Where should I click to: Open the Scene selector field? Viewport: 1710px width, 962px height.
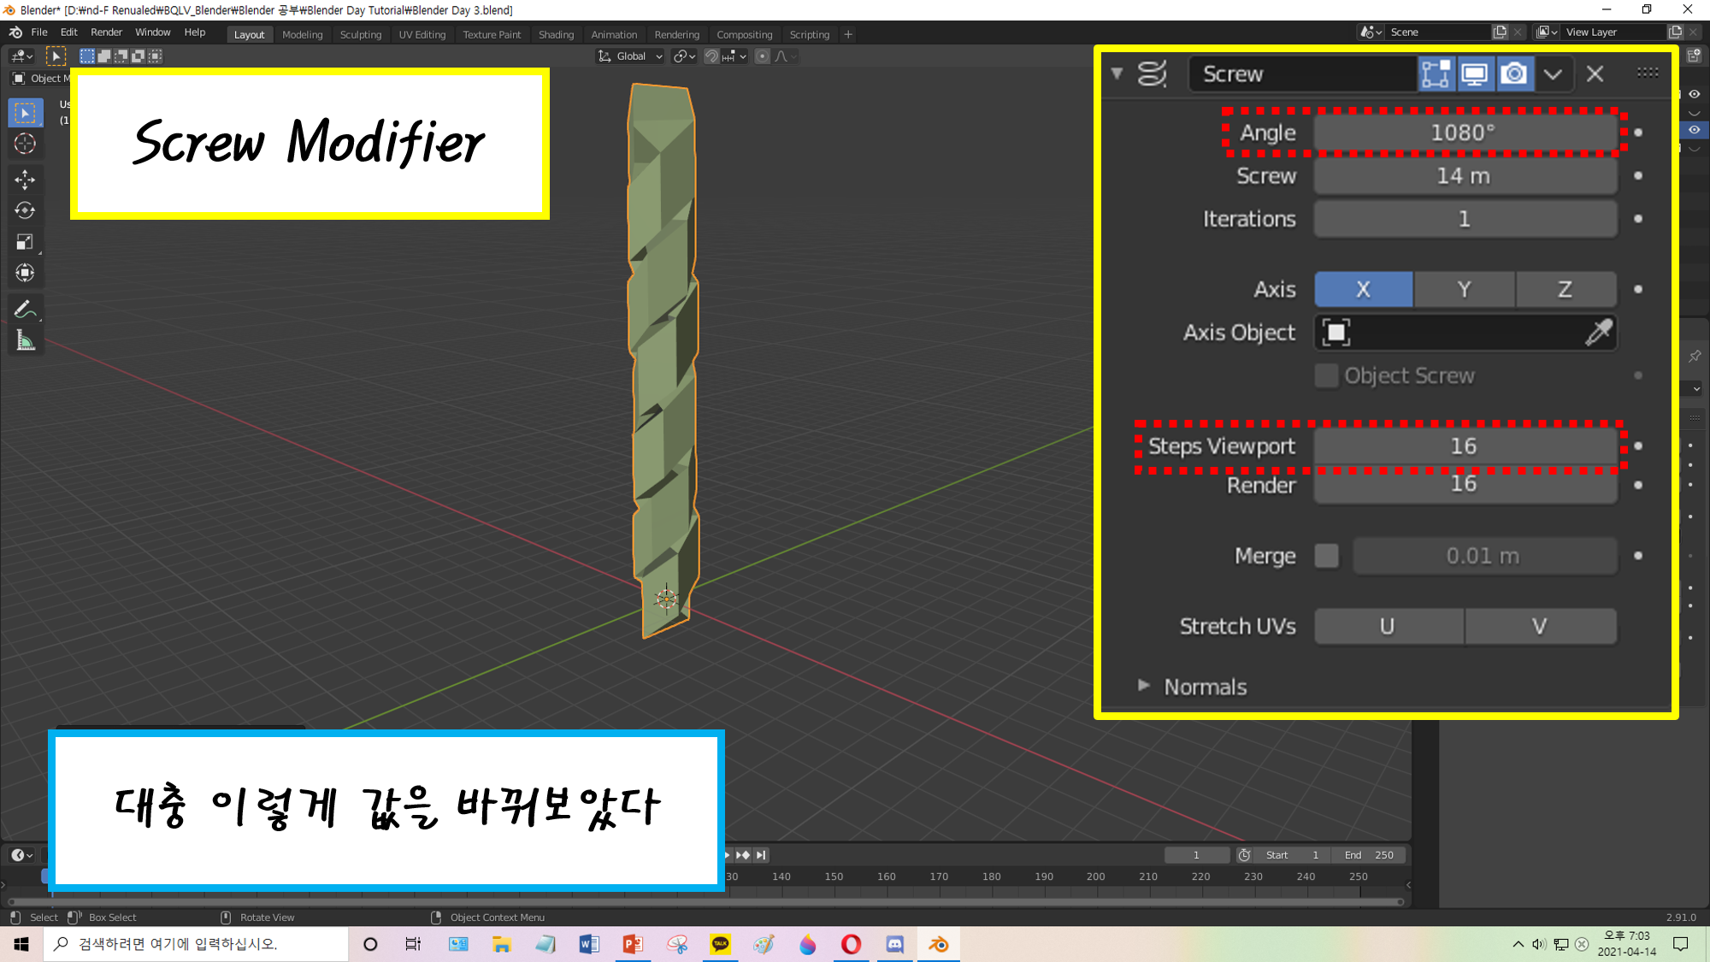(1439, 32)
